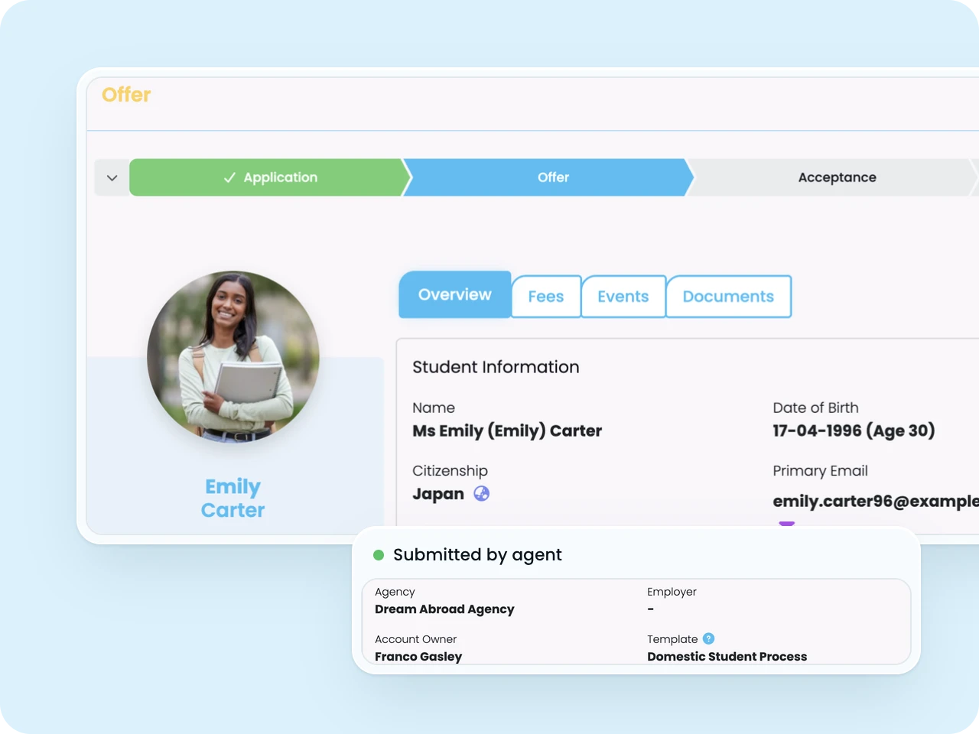Click the Agency field label
This screenshot has width=979, height=734.
[395, 592]
